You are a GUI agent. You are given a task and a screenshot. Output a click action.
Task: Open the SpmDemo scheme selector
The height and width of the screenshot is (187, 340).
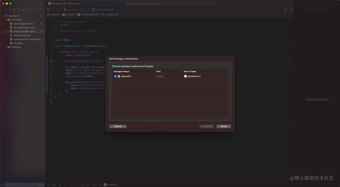pyautogui.click(x=55, y=4)
